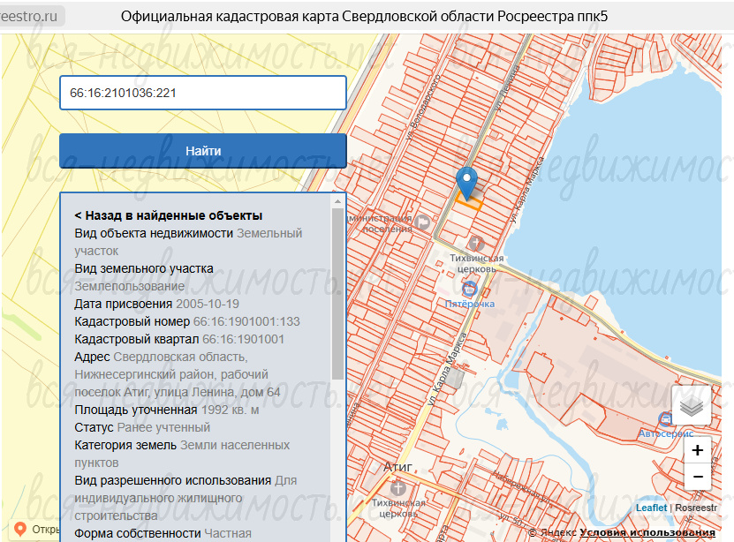This screenshot has height=542, width=734.
Task: Click the lower Тихвинская церковь icon near Атиг
Action: (x=397, y=488)
